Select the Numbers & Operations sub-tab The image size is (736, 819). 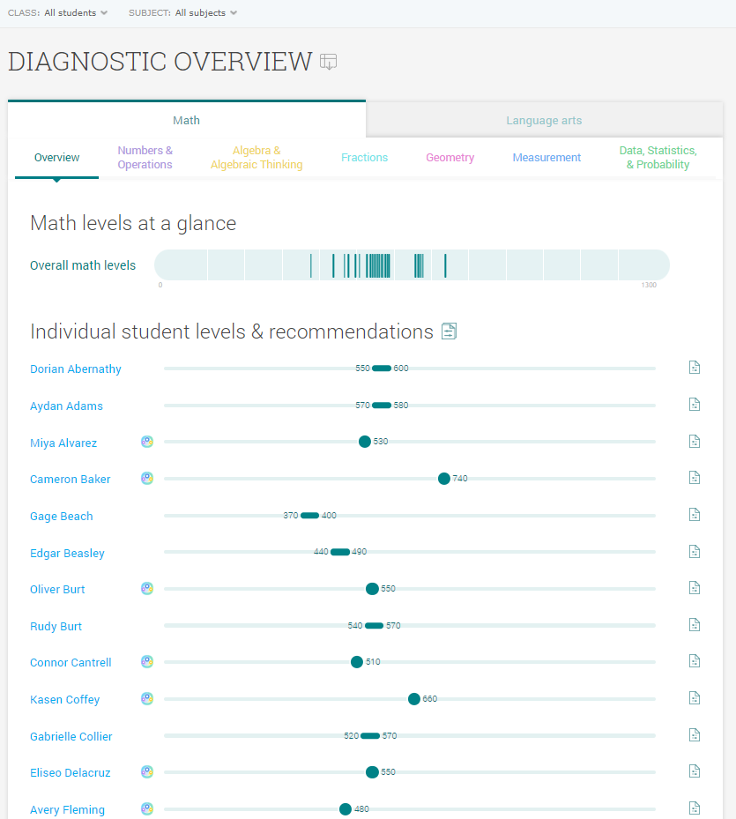tap(145, 157)
